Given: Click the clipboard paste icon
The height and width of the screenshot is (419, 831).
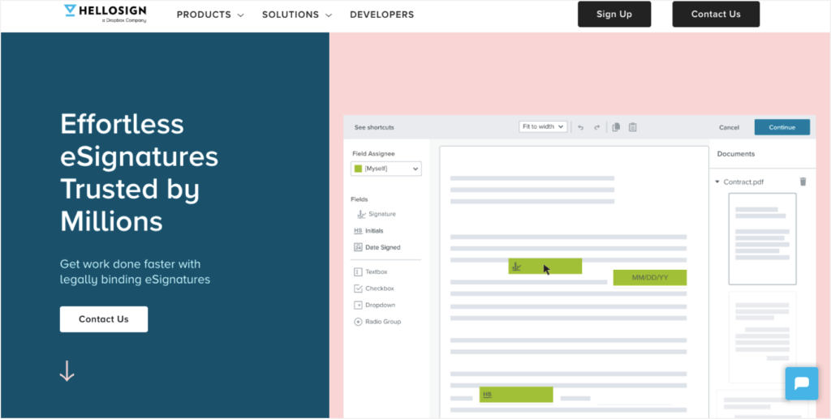Looking at the screenshot, I should click(x=632, y=127).
